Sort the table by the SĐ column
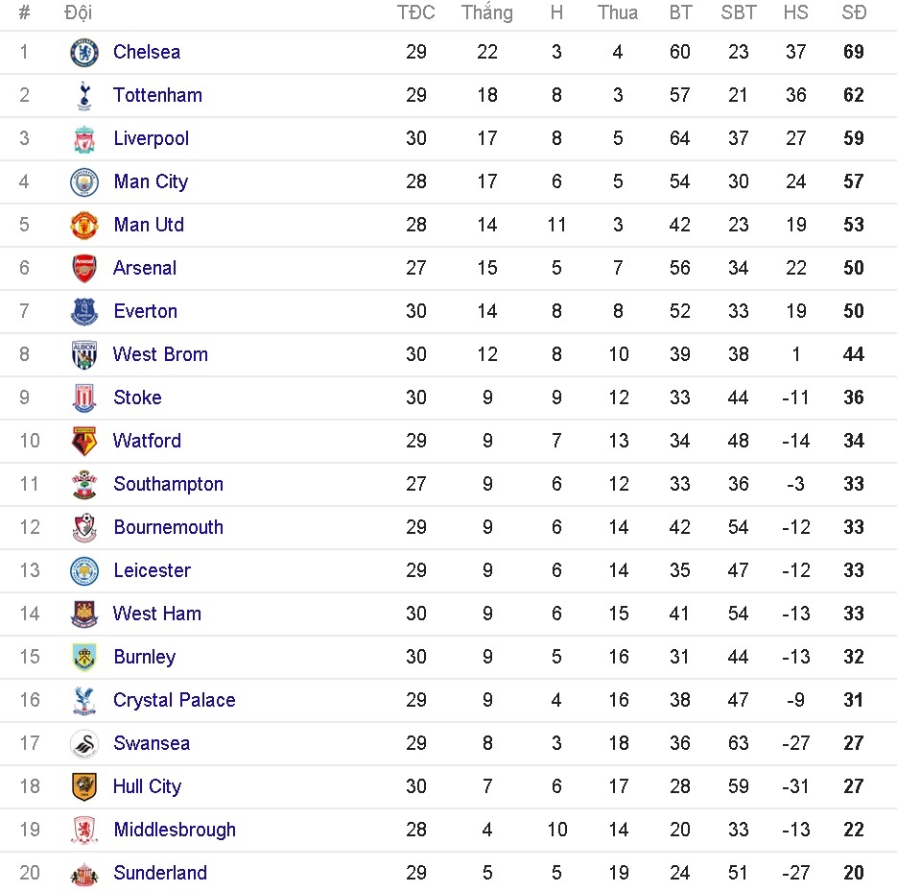 point(853,12)
